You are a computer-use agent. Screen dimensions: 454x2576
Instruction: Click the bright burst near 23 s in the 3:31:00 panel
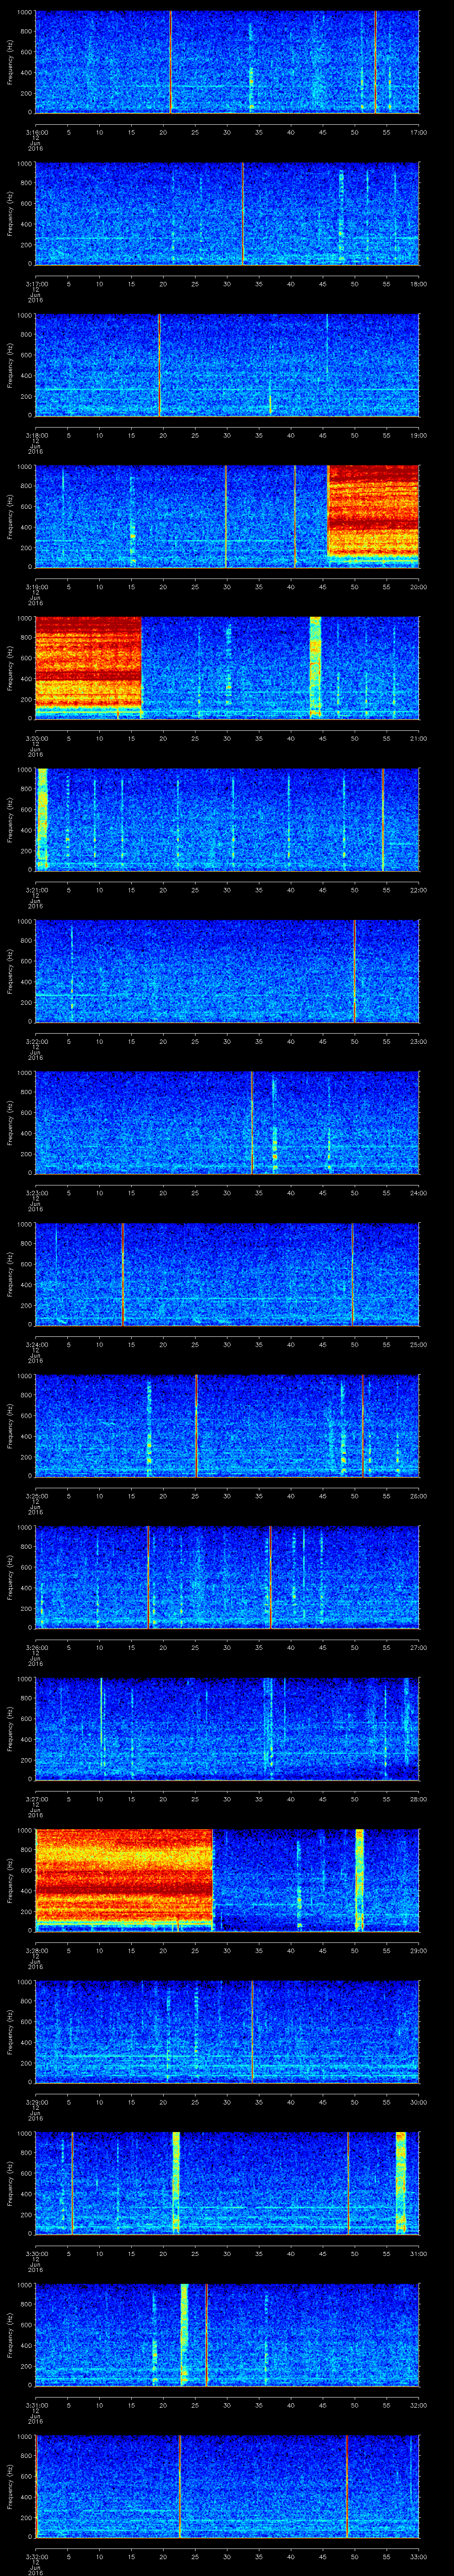pos(184,2334)
